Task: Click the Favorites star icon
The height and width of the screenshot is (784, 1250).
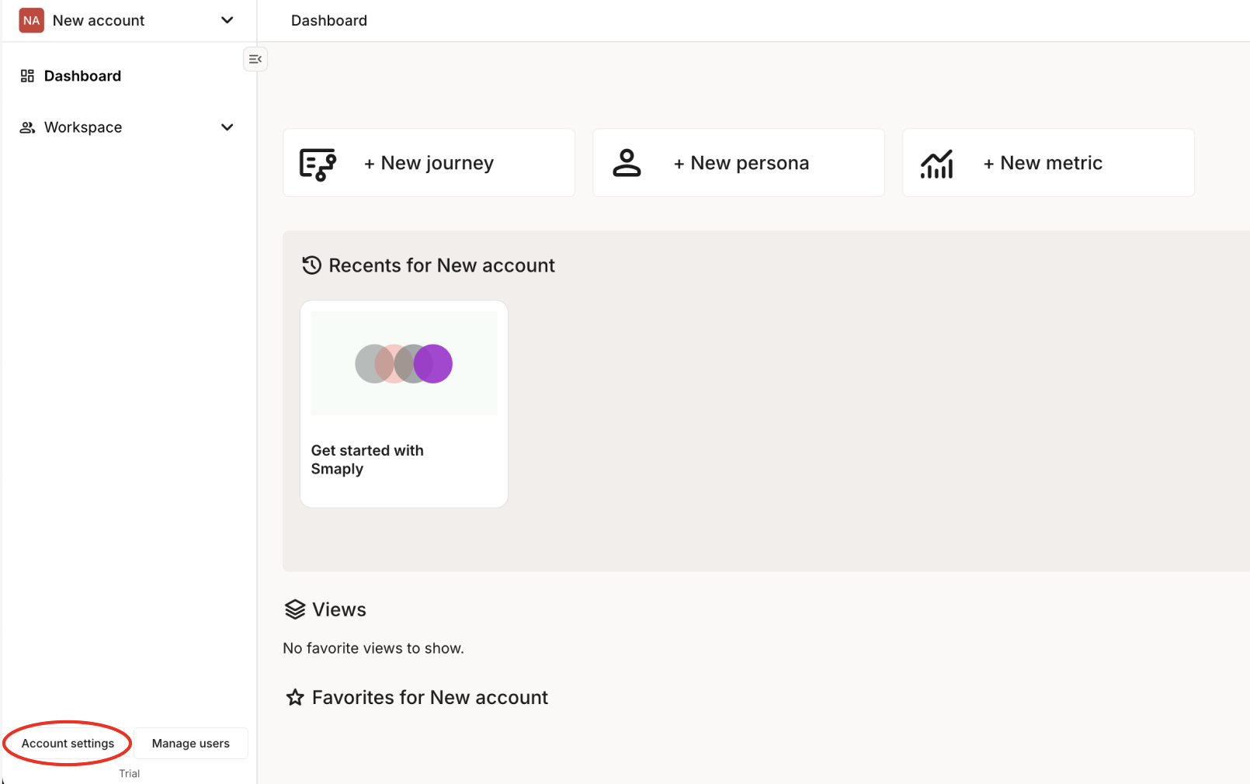Action: point(295,698)
